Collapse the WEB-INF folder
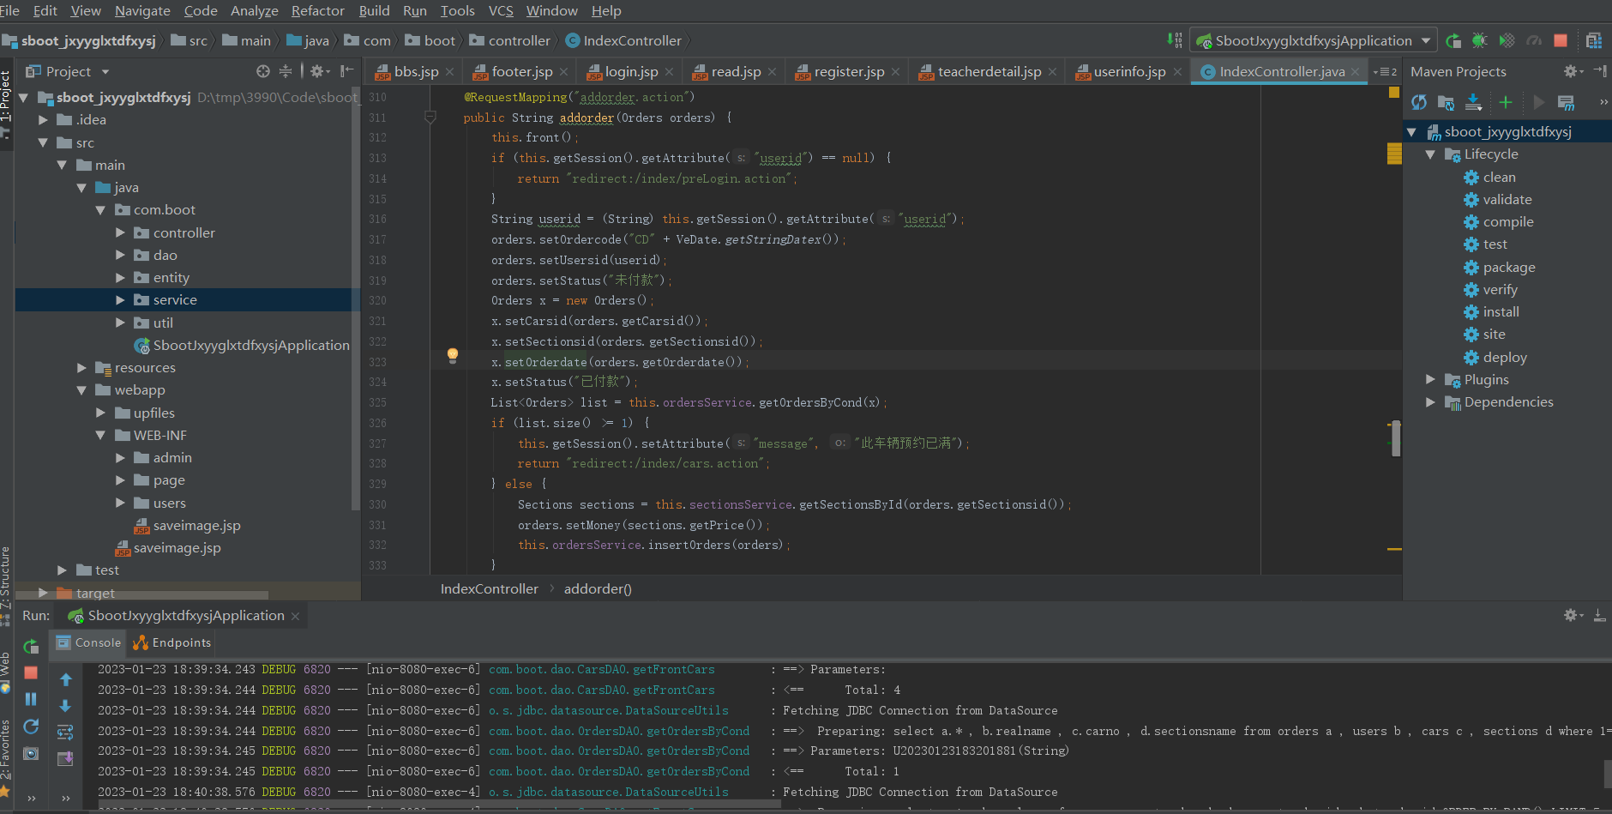 pyautogui.click(x=100, y=435)
